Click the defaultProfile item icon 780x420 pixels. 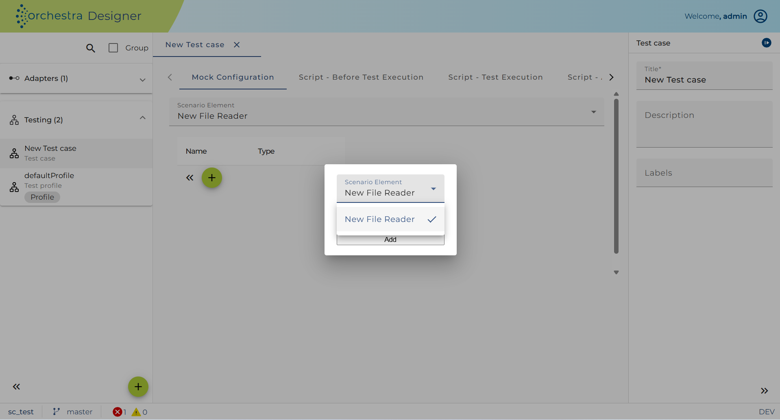pos(14,187)
